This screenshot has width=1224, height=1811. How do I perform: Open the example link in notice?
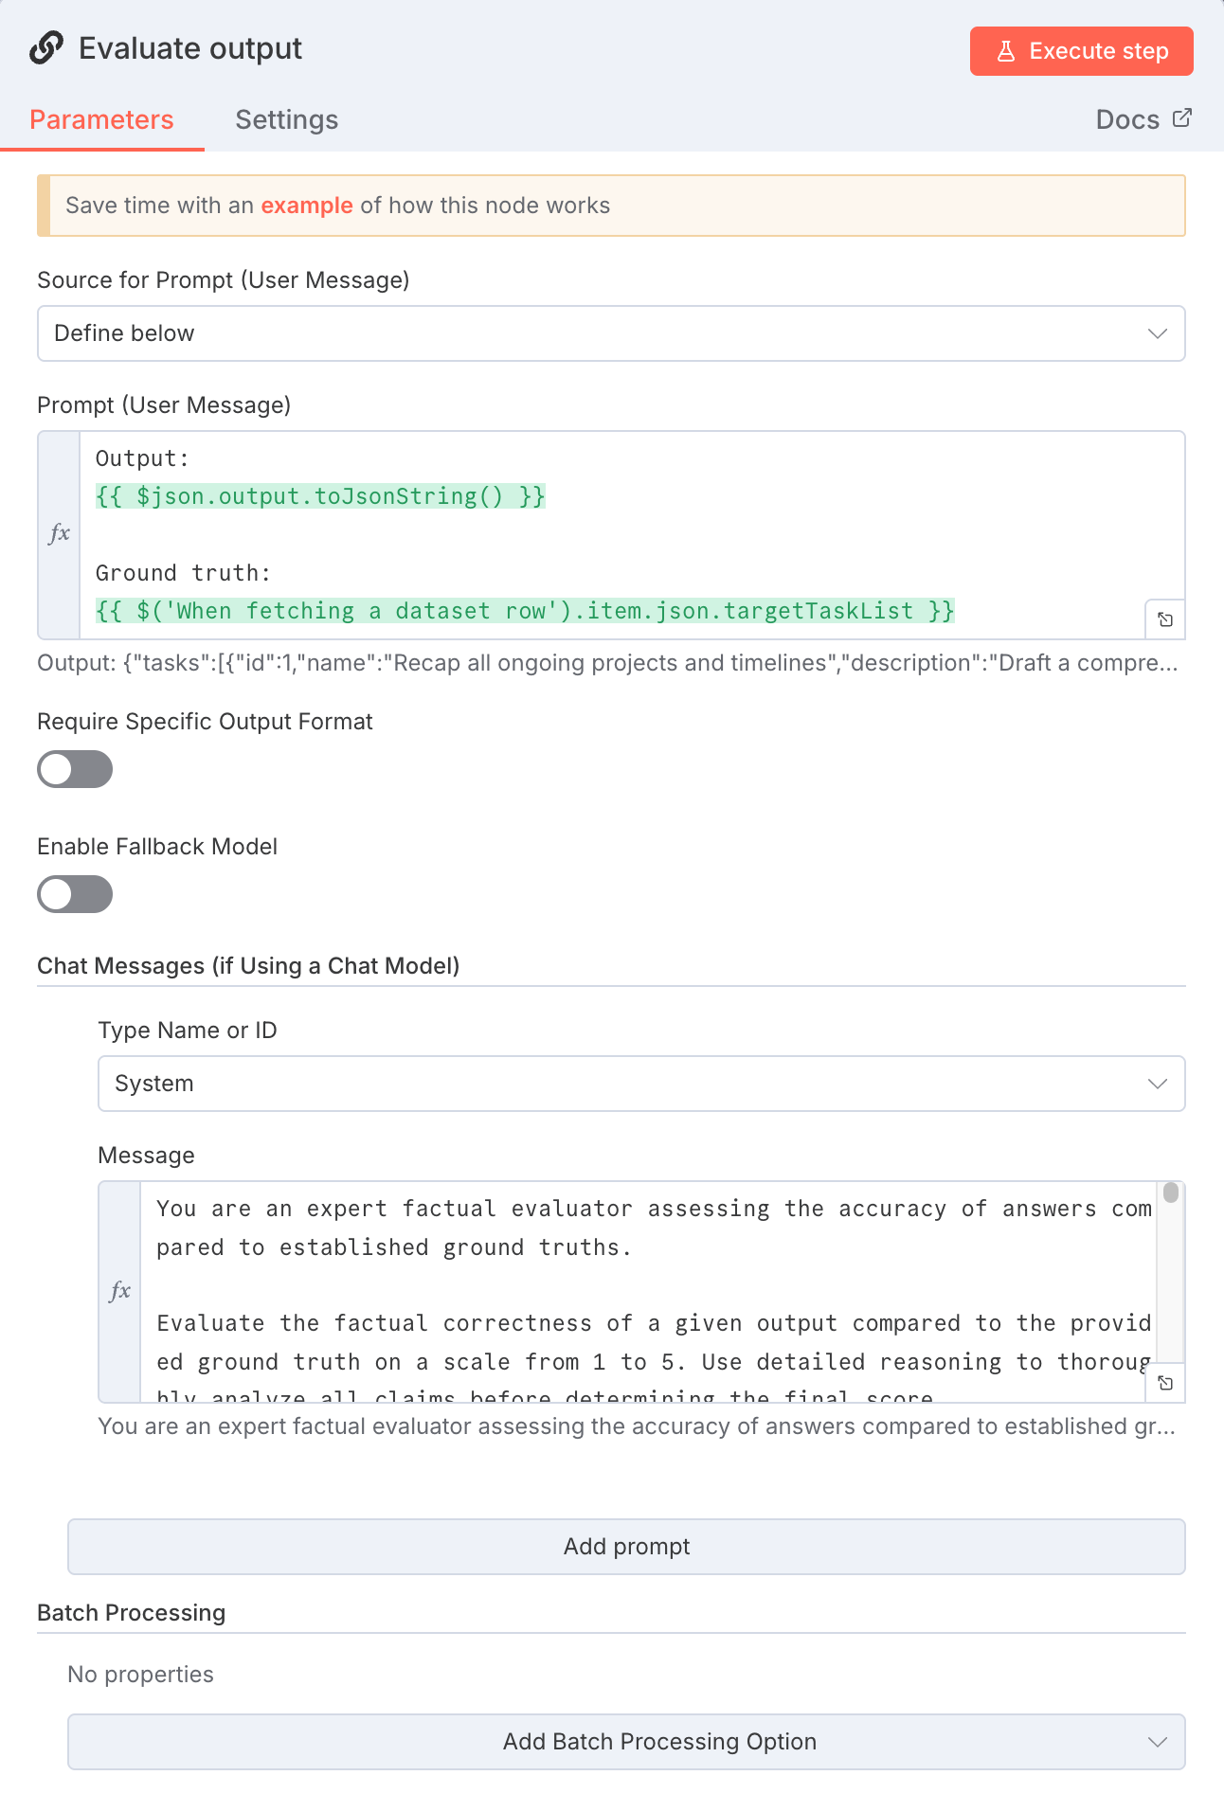point(307,206)
